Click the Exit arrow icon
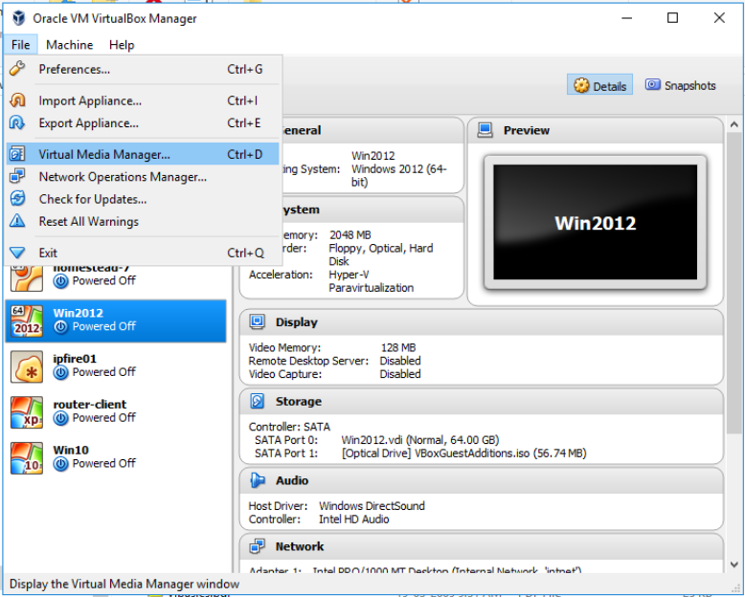The height and width of the screenshot is (597, 745). pyautogui.click(x=17, y=253)
